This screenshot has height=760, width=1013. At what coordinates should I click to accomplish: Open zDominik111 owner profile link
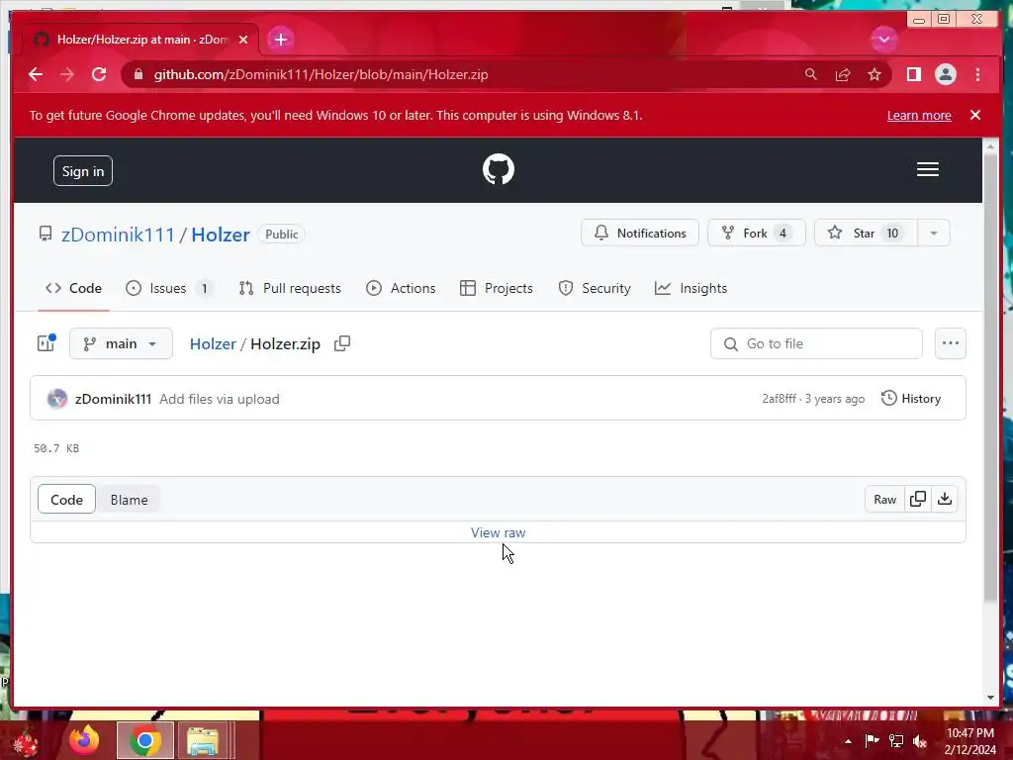click(x=118, y=234)
